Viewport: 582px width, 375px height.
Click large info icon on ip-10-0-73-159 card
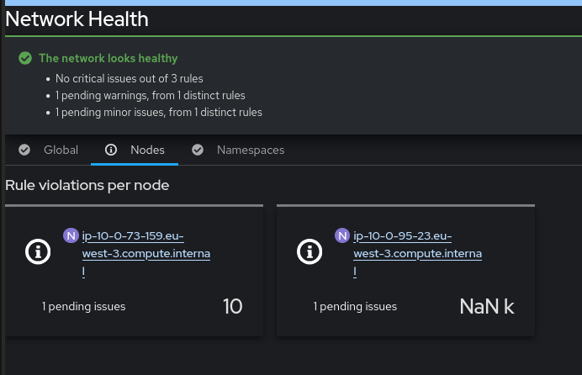coord(39,251)
